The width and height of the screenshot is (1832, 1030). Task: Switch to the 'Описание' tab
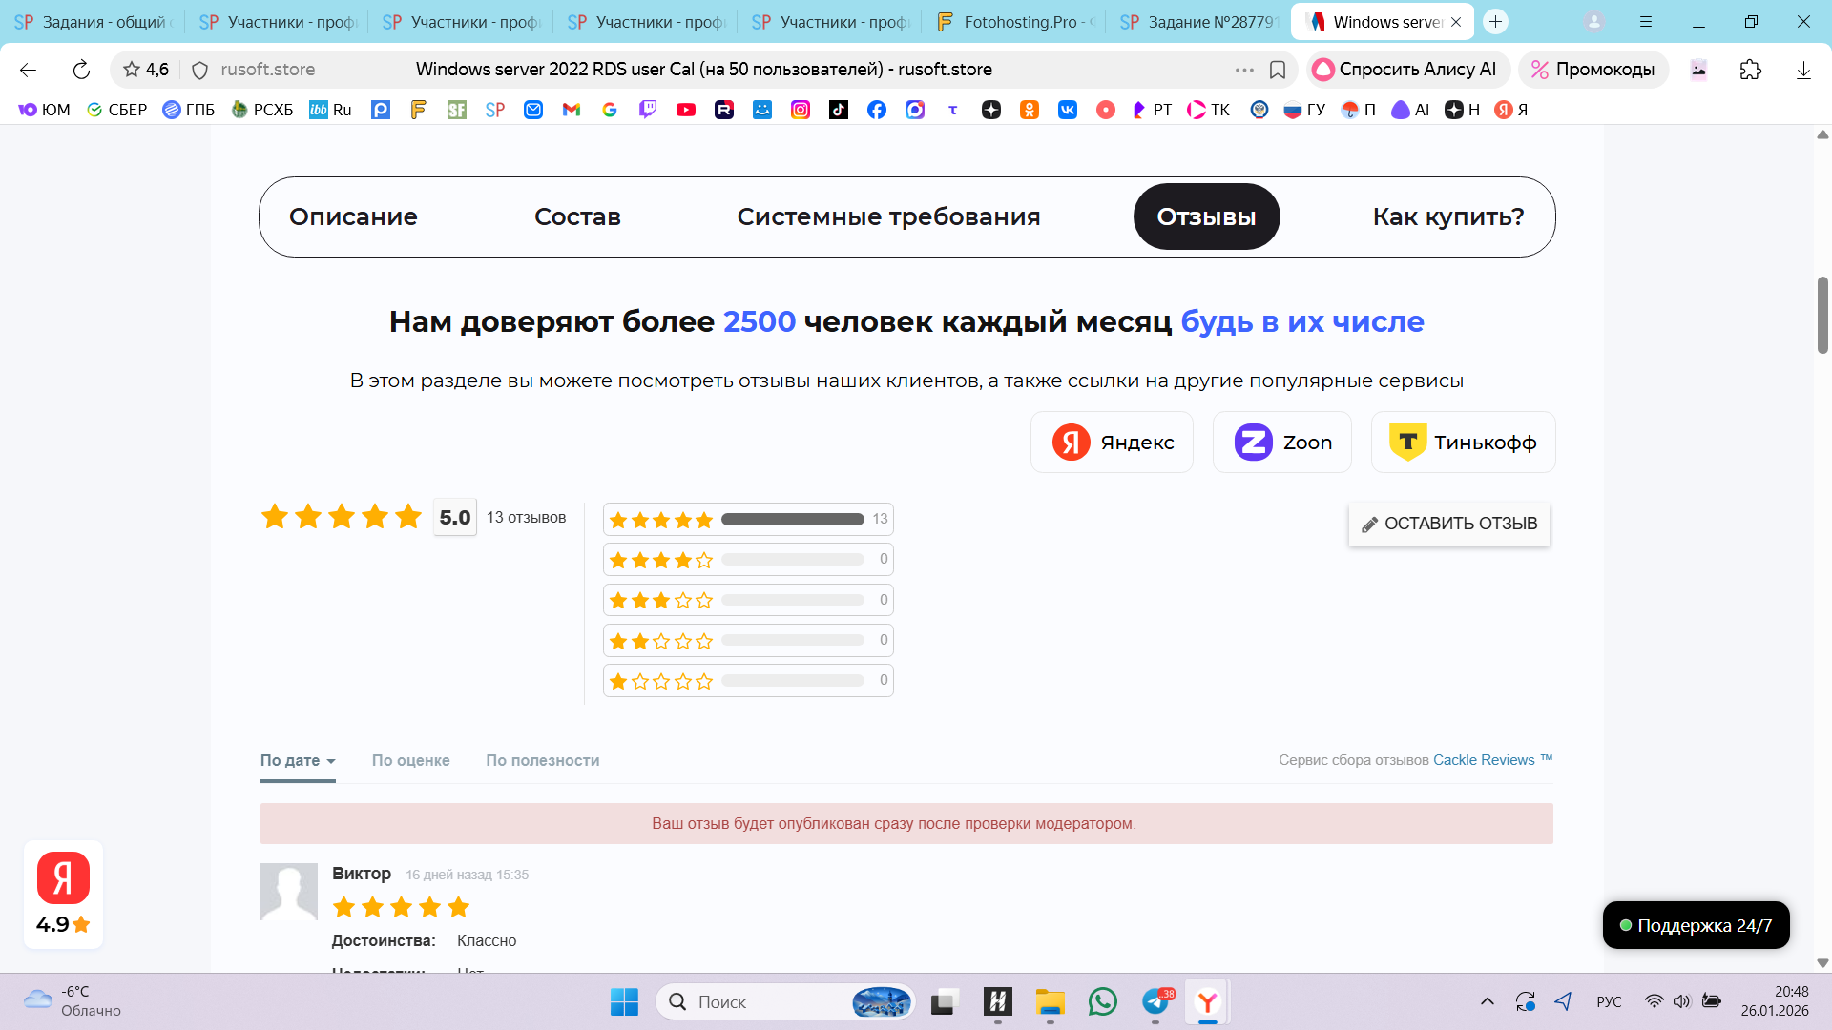click(x=353, y=216)
